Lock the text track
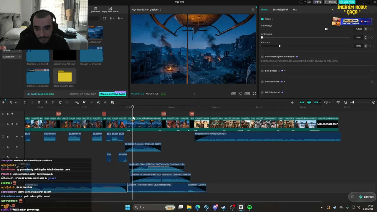Screen dimensions: 377x212 pos(8,114)
